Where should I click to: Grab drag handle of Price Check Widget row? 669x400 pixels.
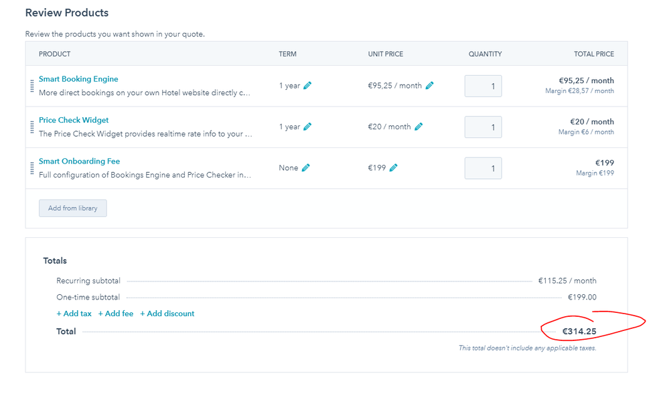pyautogui.click(x=32, y=127)
